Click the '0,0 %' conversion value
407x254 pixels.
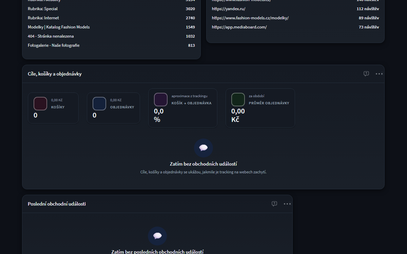coord(159,115)
